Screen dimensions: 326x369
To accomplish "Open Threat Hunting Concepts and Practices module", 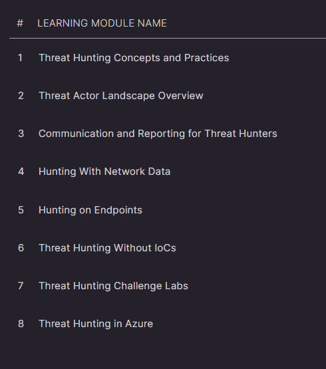I will (134, 58).
